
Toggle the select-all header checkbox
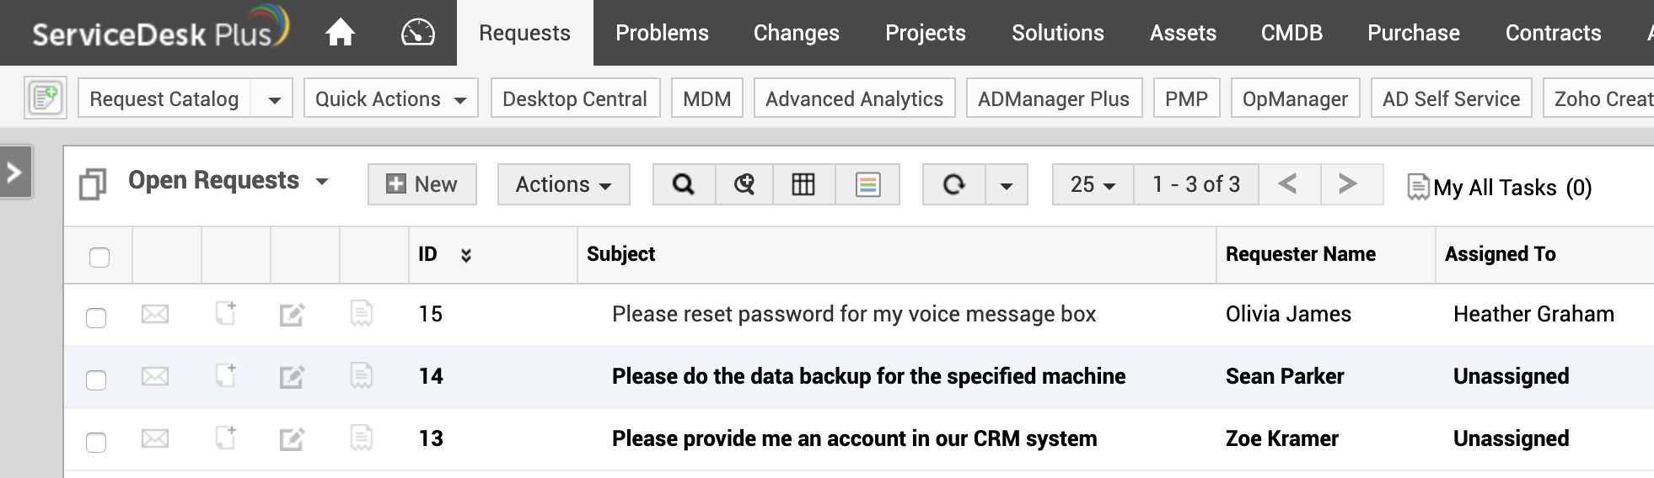(x=99, y=257)
